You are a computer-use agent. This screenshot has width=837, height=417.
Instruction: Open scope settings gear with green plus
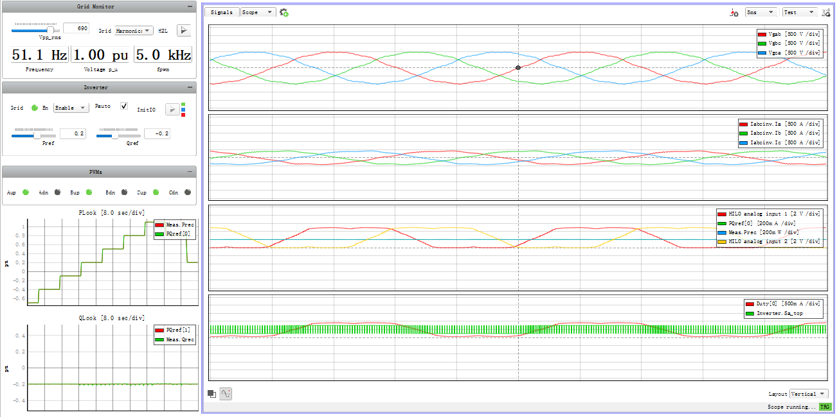click(x=283, y=12)
